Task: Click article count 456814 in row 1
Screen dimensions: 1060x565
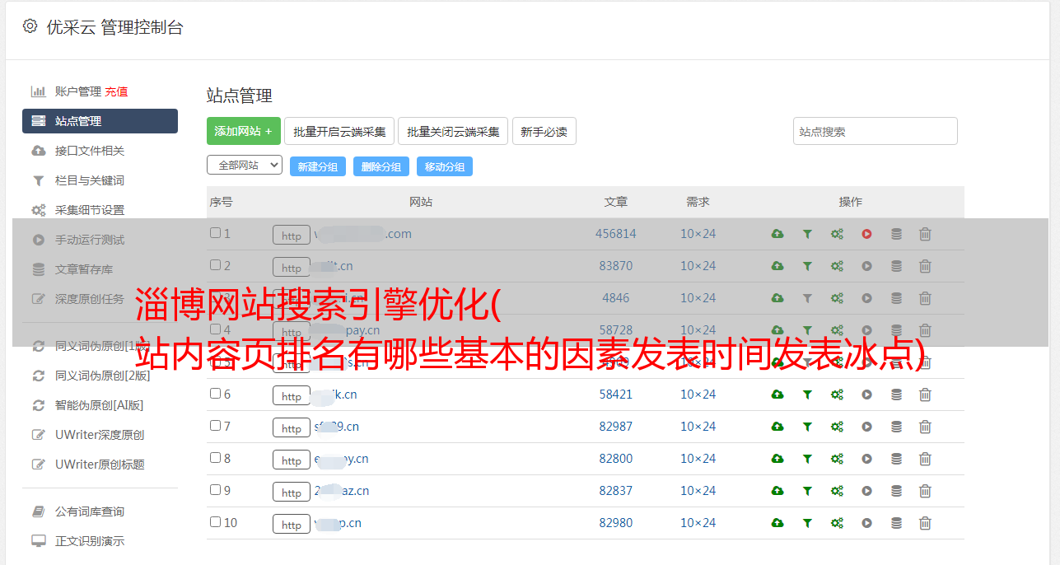Action: pyautogui.click(x=616, y=234)
